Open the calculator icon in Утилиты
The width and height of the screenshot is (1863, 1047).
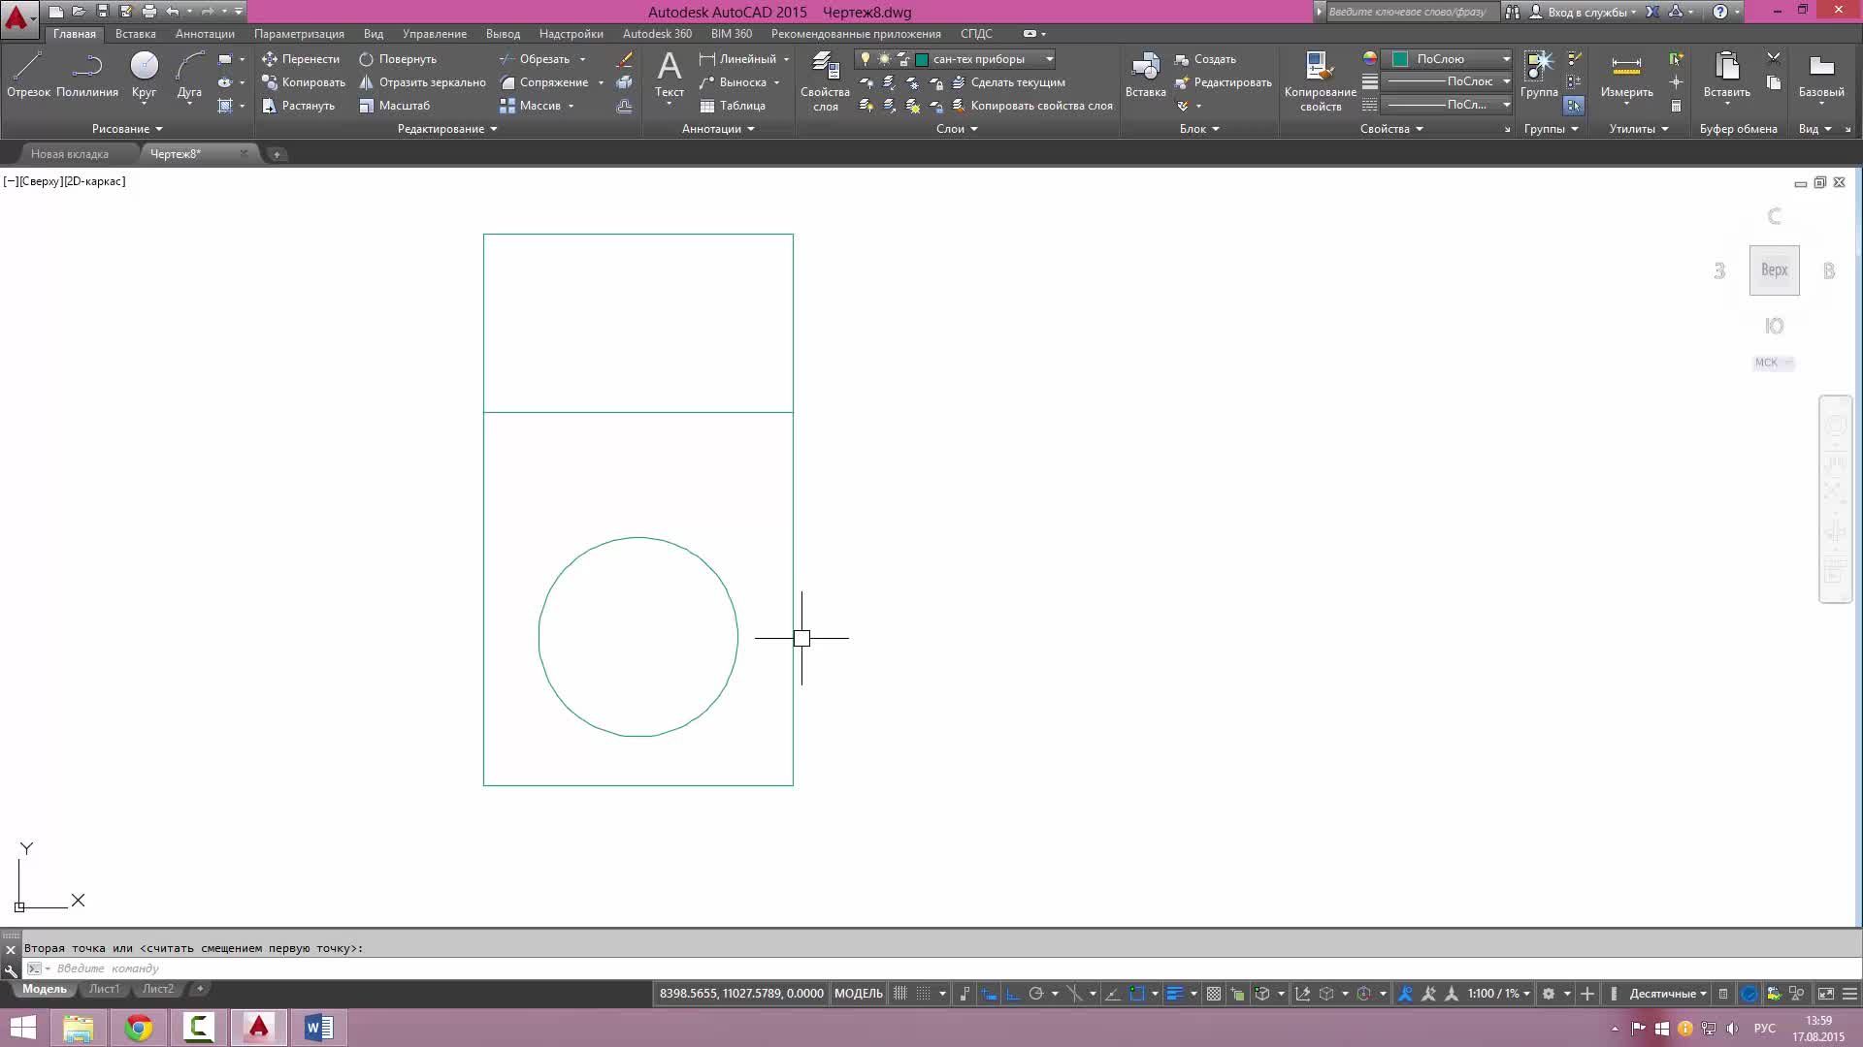click(x=1676, y=106)
